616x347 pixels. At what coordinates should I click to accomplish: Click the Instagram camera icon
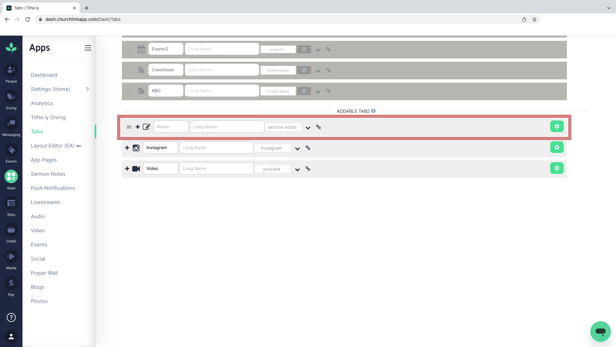point(136,148)
